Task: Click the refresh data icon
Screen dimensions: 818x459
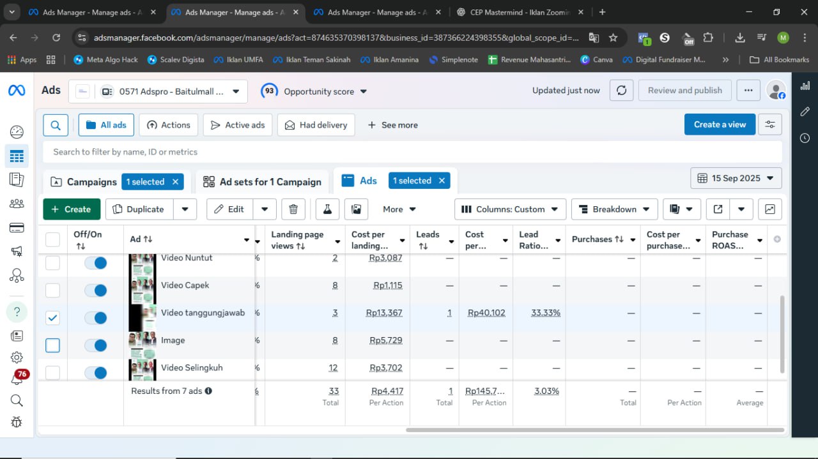Action: 621,91
